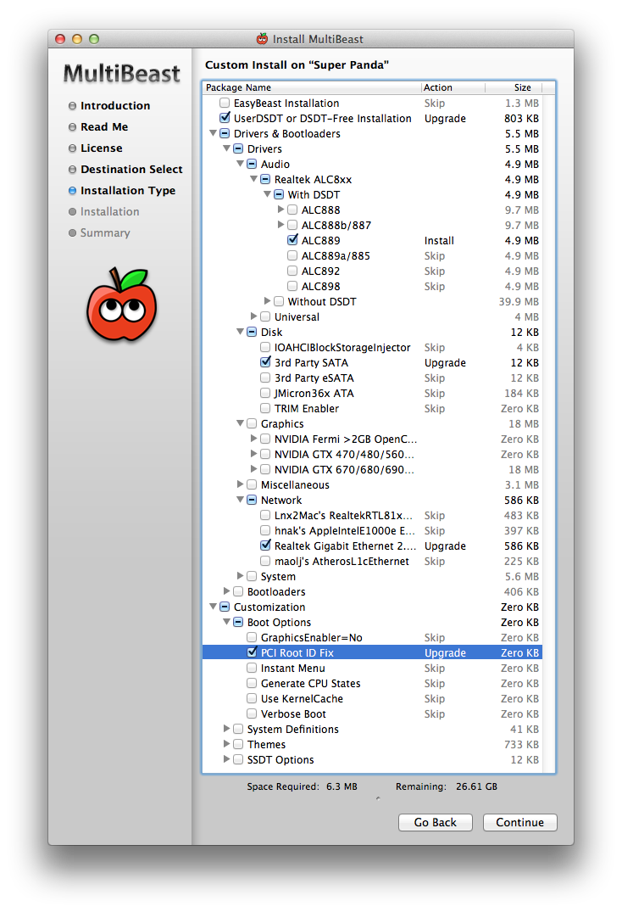
Task: Expand the ALC888b/887 options
Action: (x=281, y=225)
